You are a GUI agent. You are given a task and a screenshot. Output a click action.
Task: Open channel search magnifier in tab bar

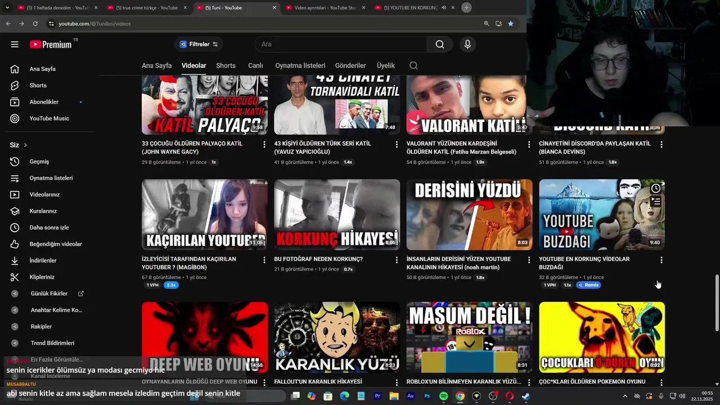pos(413,66)
